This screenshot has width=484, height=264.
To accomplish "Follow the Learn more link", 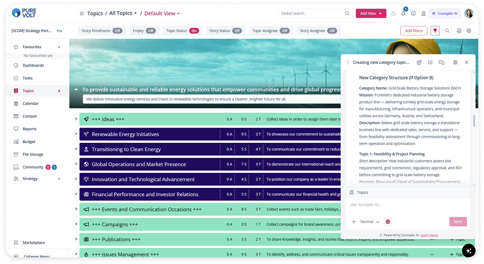I will [x=429, y=235].
